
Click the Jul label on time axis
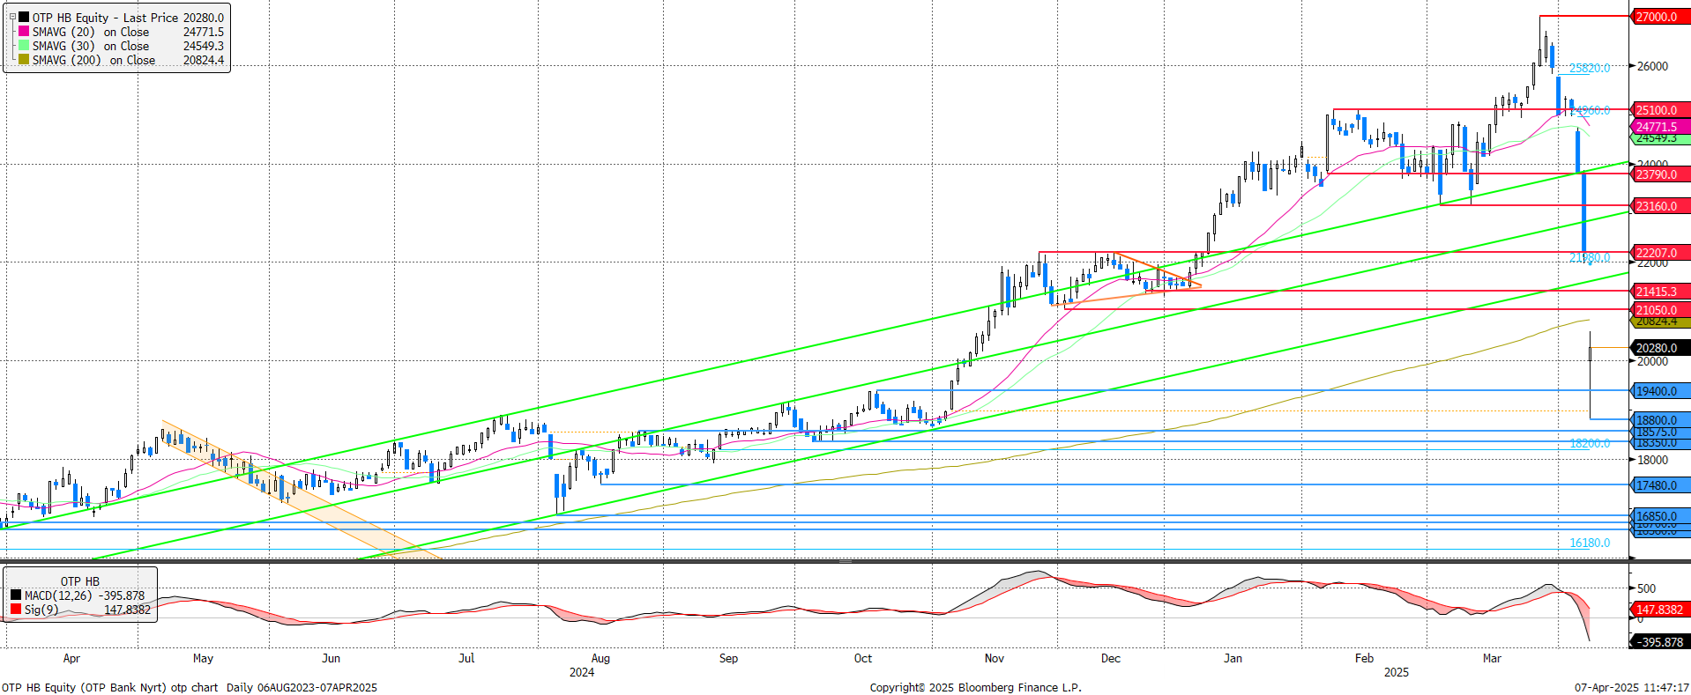tap(466, 658)
